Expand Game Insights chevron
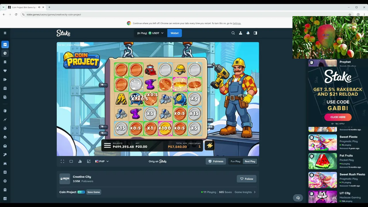 click(x=255, y=192)
